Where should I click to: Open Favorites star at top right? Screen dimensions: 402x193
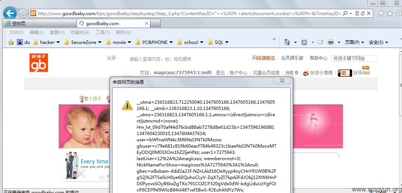390,13
